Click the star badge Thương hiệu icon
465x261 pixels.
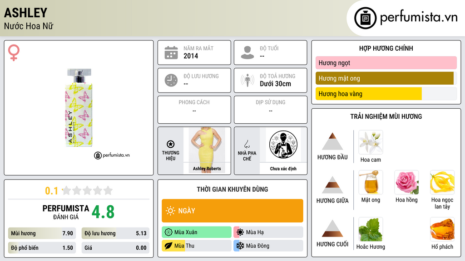click(171, 144)
